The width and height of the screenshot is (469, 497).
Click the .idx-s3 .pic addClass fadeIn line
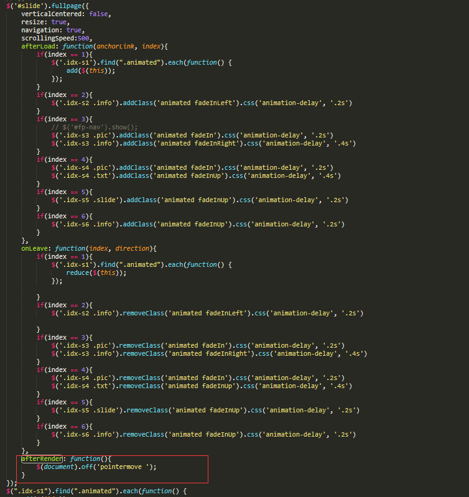click(192, 136)
